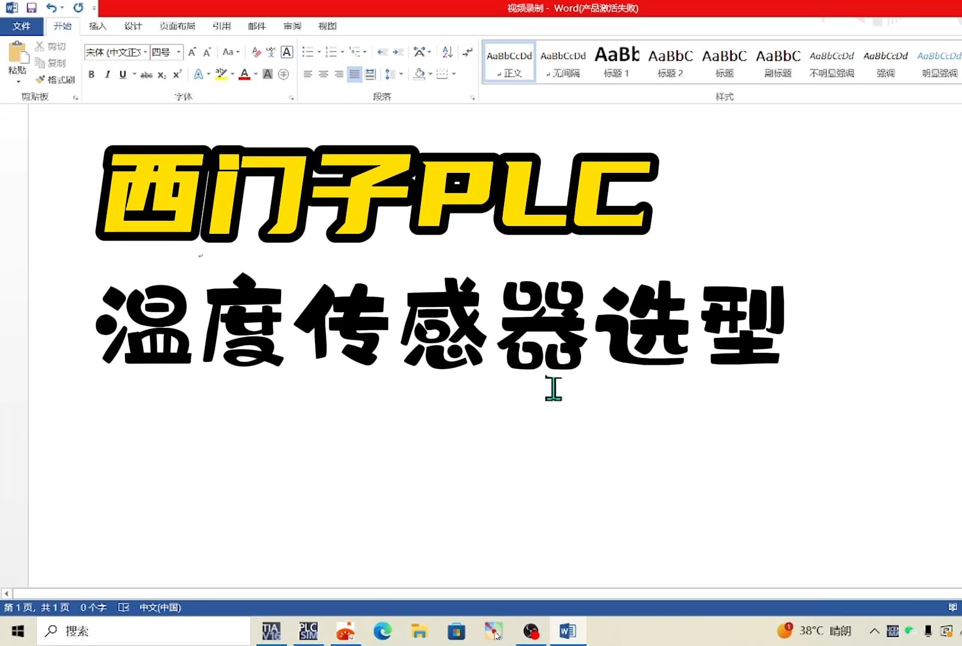Click the 正文 style
Image resolution: width=962 pixels, height=646 pixels.
(x=508, y=62)
